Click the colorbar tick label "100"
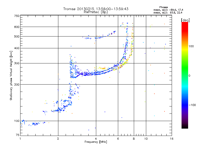The height and width of the screenshot is (151, 202). click(191, 46)
